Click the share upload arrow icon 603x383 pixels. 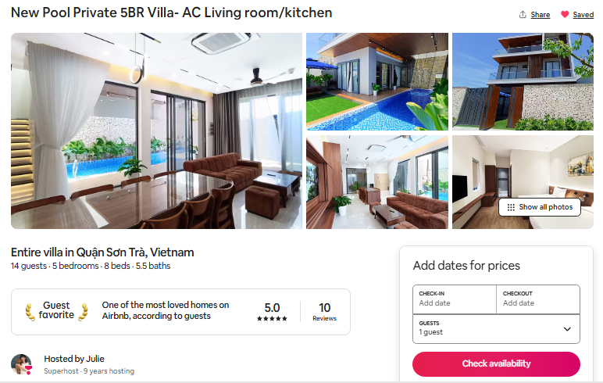click(523, 15)
